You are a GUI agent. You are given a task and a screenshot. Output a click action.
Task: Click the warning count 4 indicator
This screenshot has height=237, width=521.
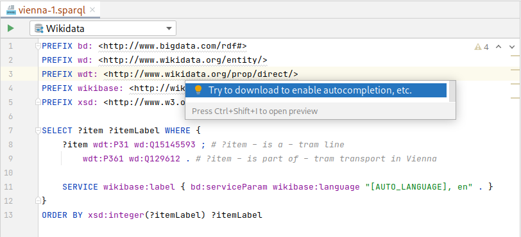pyautogui.click(x=486, y=47)
